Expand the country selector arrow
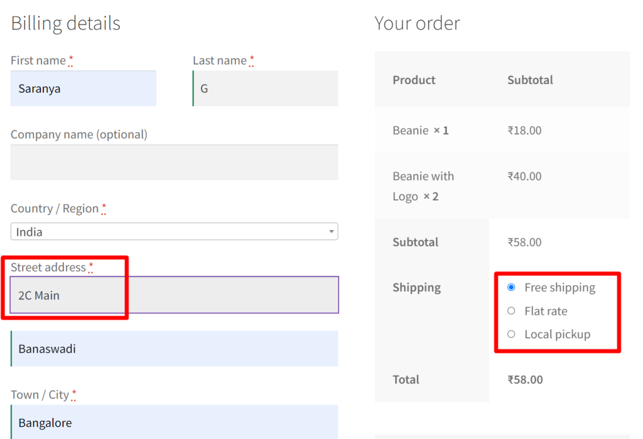This screenshot has width=643, height=439. pyautogui.click(x=332, y=231)
